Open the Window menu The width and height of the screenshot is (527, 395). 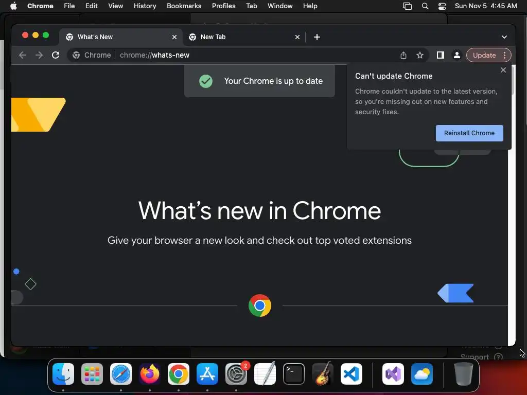tap(280, 6)
